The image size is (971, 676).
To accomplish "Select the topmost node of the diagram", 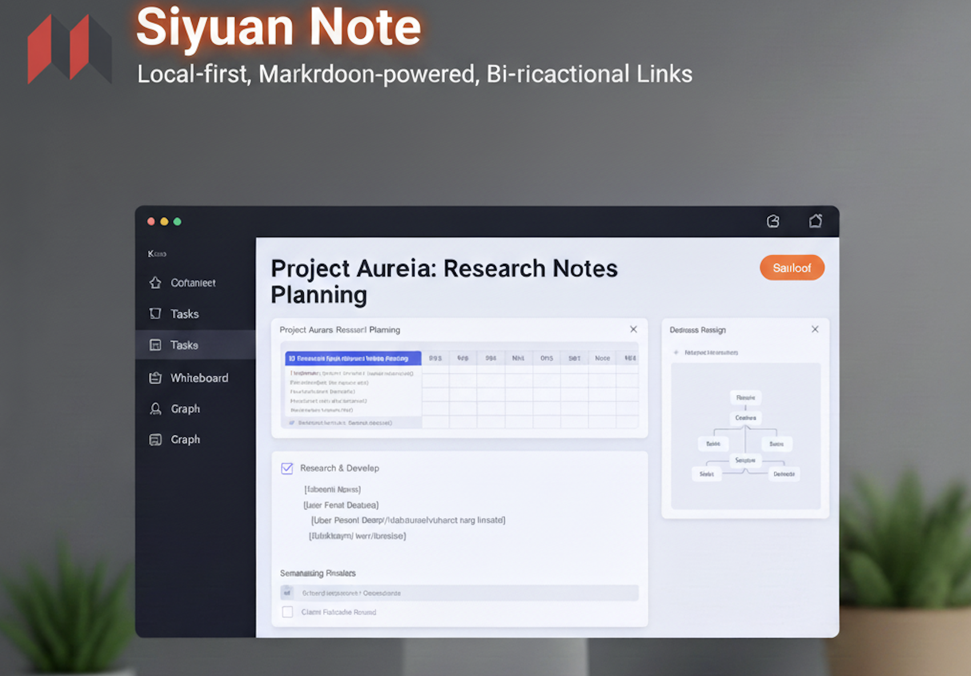I will tap(745, 397).
